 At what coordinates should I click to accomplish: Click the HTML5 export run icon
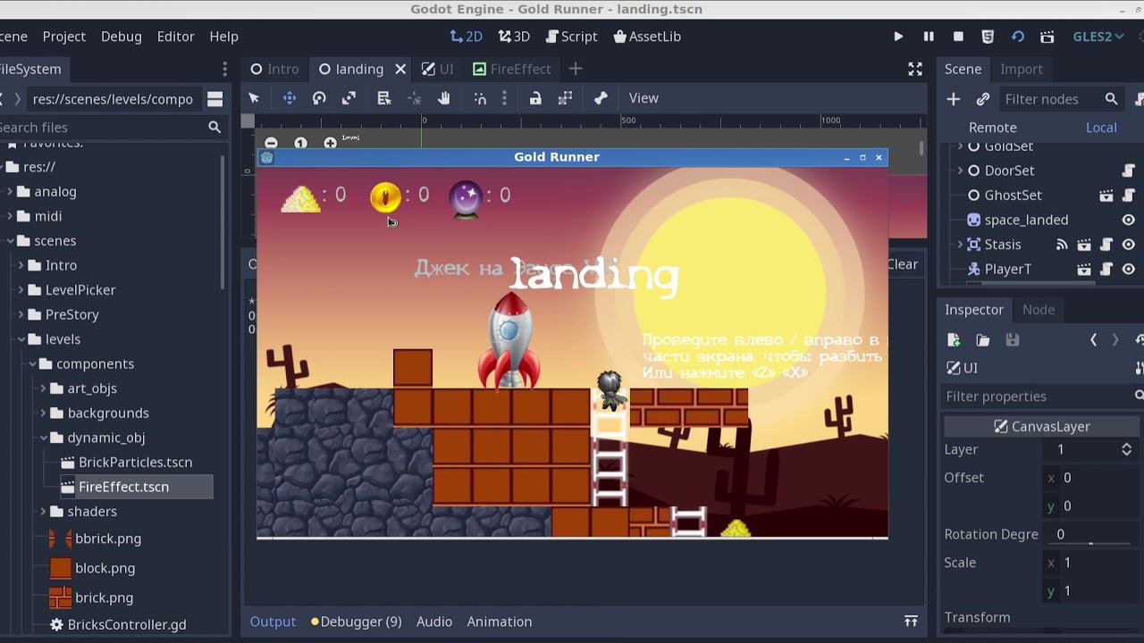[x=988, y=37]
